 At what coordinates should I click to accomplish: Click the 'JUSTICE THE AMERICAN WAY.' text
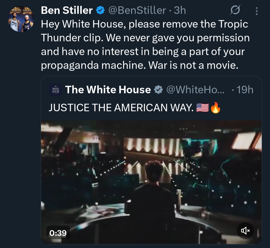point(121,108)
